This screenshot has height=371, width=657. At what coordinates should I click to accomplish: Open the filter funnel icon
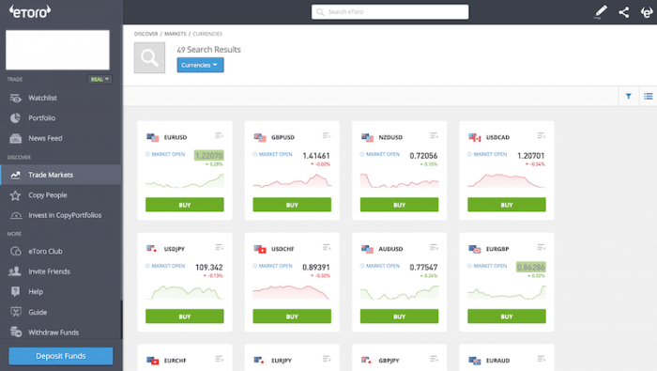coord(629,97)
